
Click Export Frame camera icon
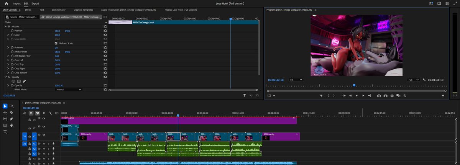coord(392,95)
